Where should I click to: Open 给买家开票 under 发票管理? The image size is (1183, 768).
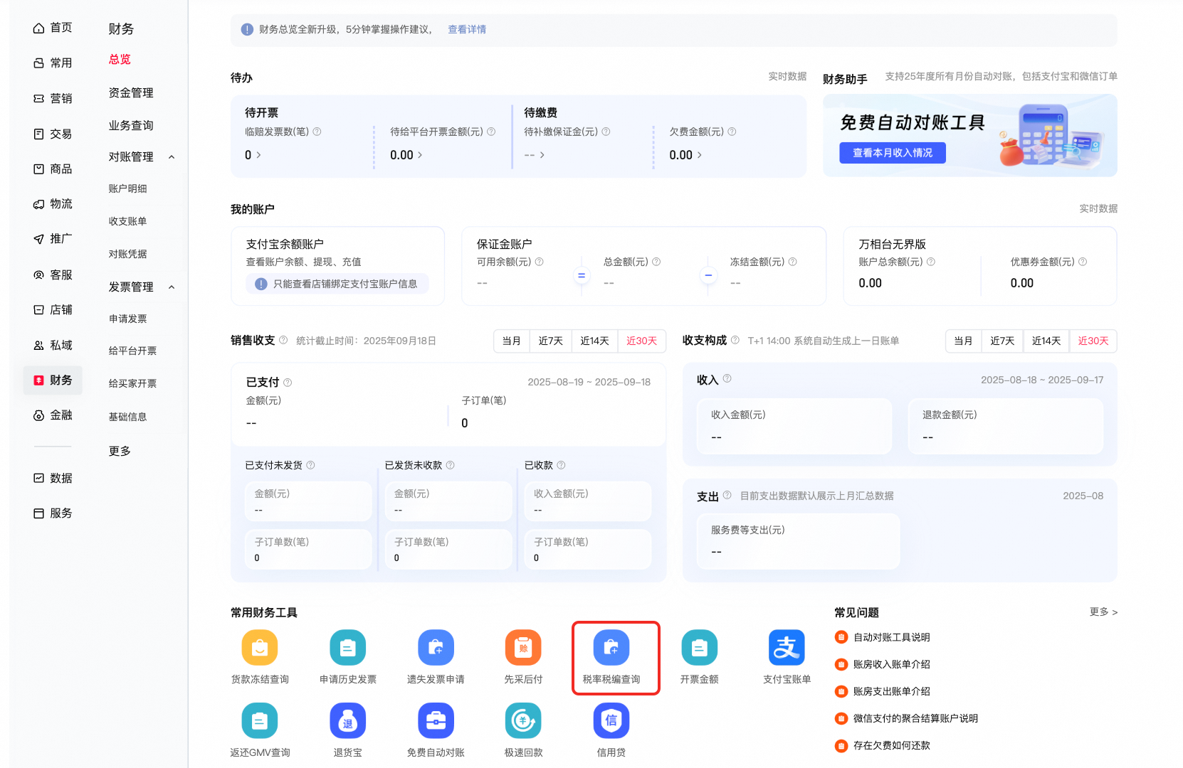pyautogui.click(x=133, y=384)
